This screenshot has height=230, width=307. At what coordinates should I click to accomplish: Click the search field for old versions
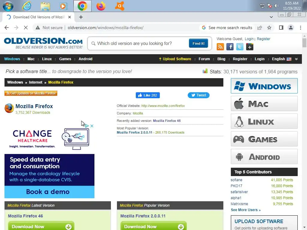[139, 43]
